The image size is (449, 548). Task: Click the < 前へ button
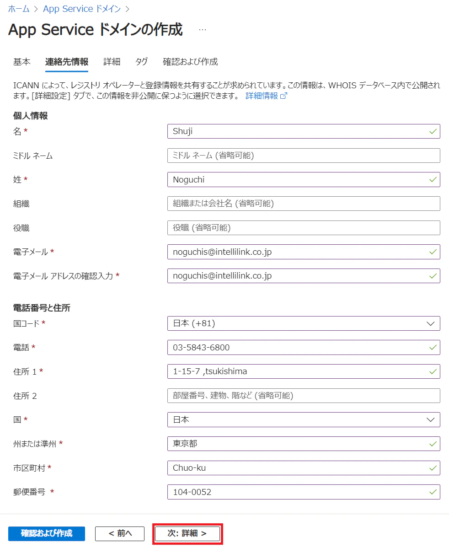tap(120, 533)
